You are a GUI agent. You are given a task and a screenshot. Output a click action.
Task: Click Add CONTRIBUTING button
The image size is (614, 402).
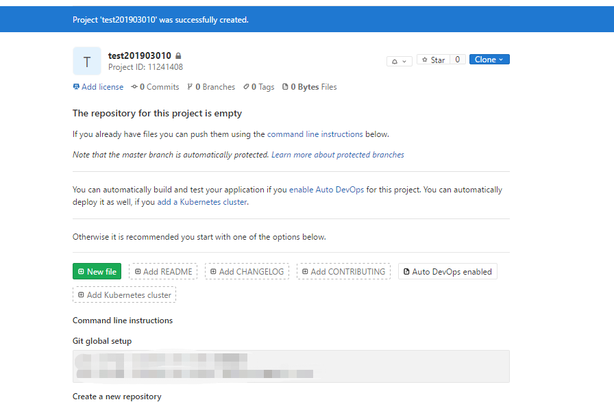tap(343, 271)
